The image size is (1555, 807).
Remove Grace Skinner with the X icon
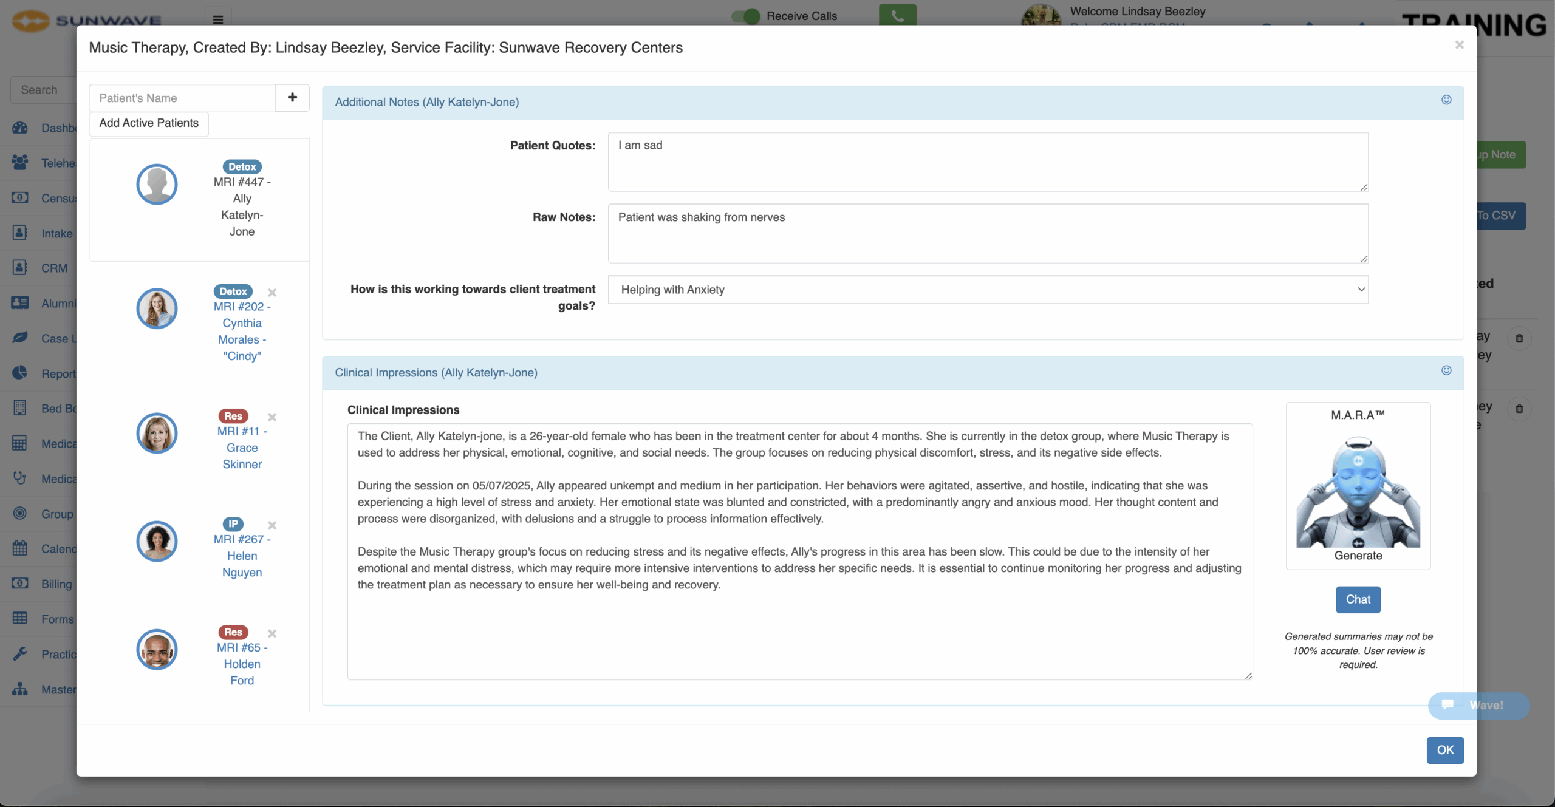pyautogui.click(x=272, y=417)
